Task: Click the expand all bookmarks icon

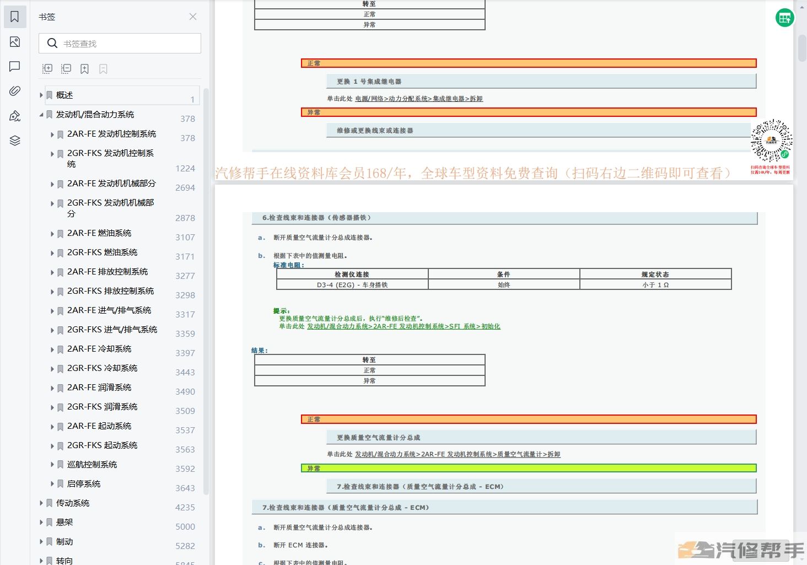Action: click(47, 69)
